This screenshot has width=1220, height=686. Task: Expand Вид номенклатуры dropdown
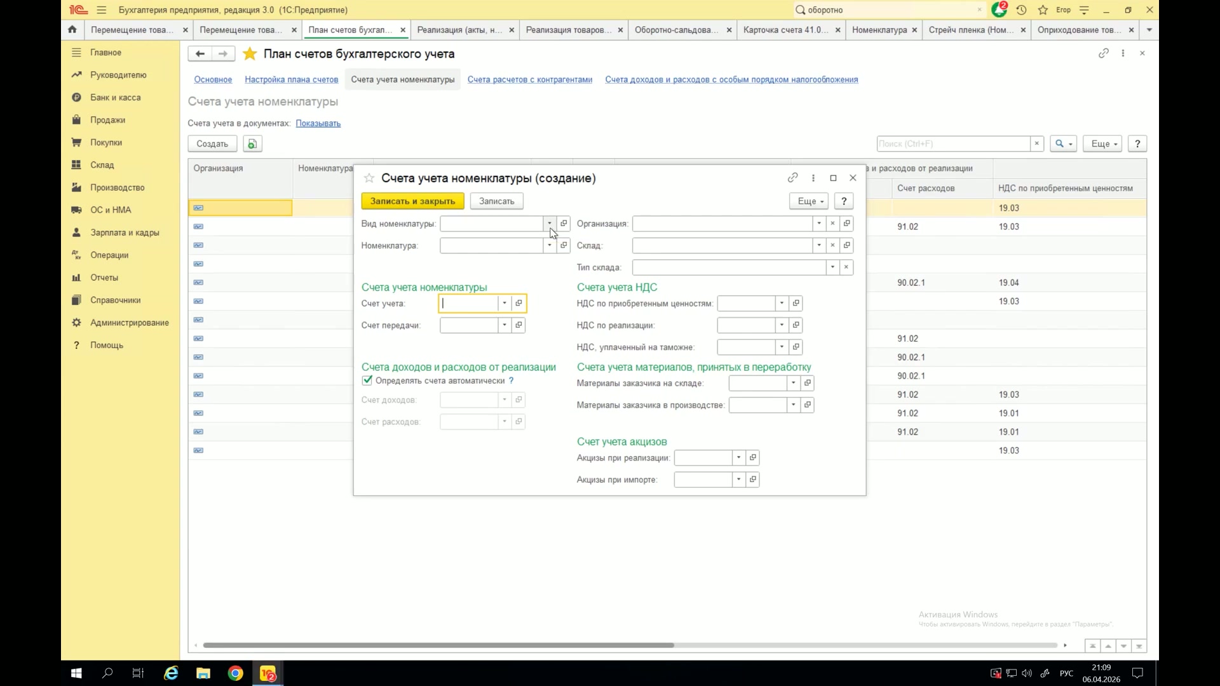click(550, 224)
